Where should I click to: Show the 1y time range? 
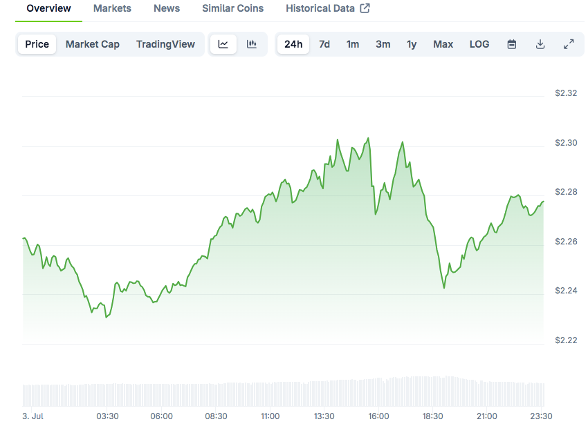(412, 44)
